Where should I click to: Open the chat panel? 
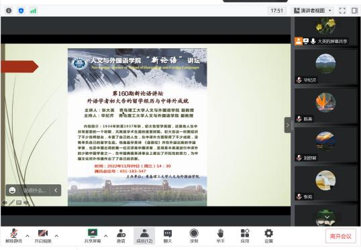point(168,236)
